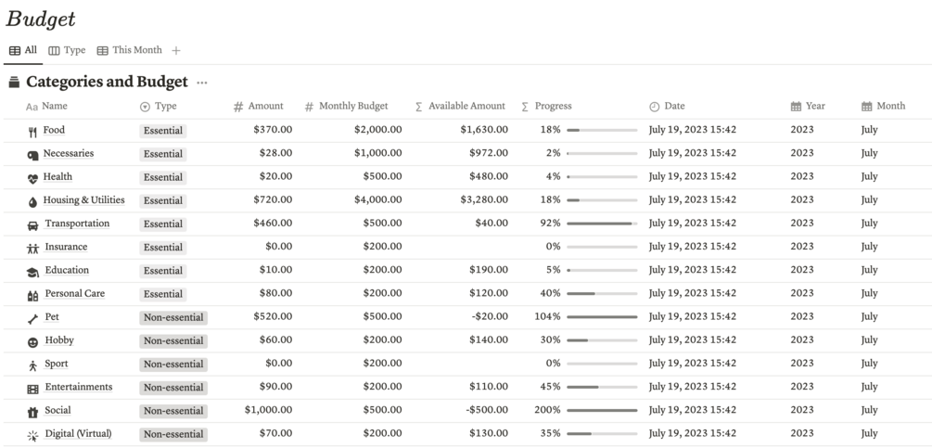932x448 pixels.
Task: Click the Education graduation cap icon
Action: [32, 272]
